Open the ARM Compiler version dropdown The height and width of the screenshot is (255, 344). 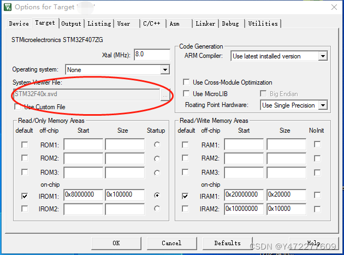point(323,56)
